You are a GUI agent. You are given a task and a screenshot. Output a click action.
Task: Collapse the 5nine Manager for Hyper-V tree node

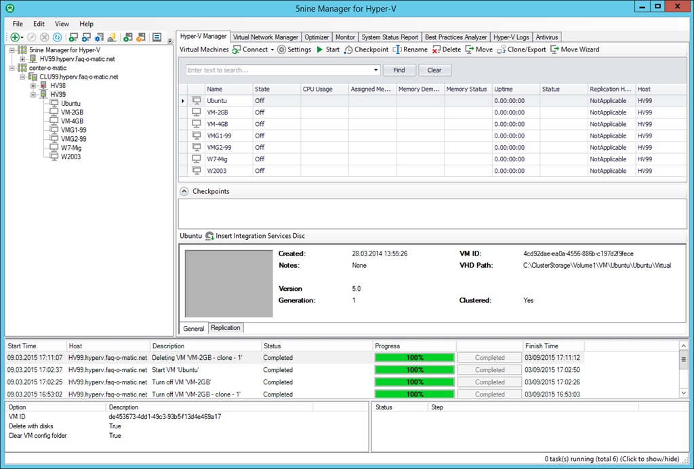click(x=12, y=50)
